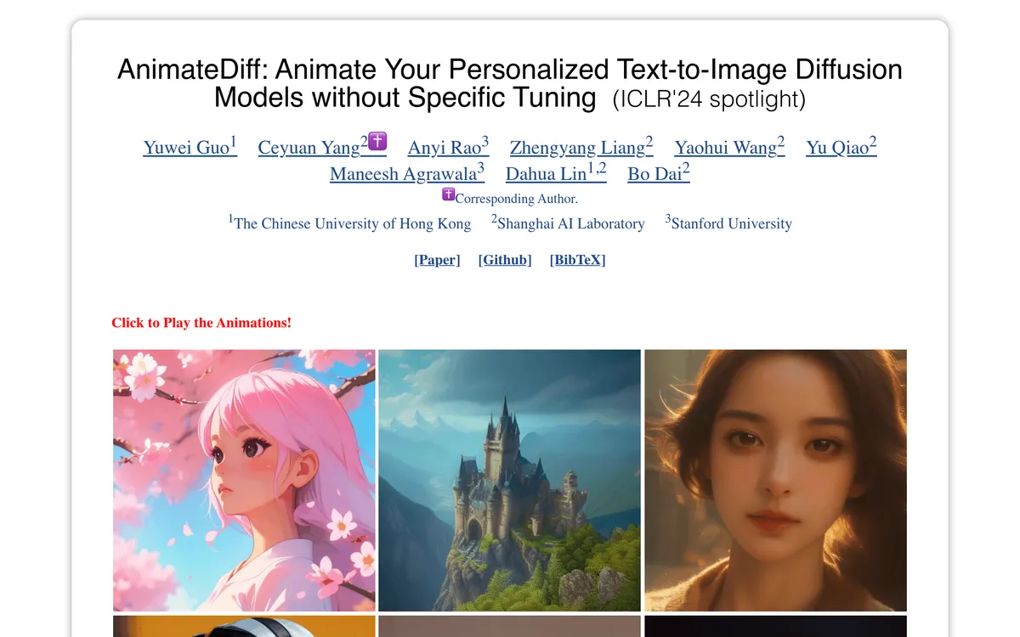
Task: Click the red 'Click to Play the Animations!' text
Action: point(201,323)
